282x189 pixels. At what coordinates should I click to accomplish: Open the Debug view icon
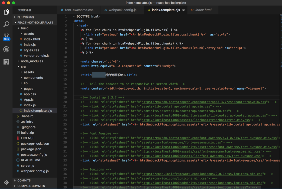(6, 49)
